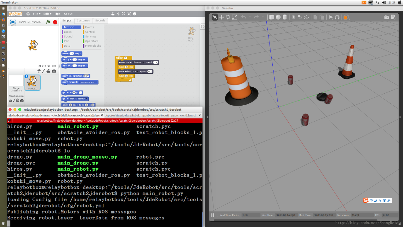Select Looks block category

click(67, 32)
